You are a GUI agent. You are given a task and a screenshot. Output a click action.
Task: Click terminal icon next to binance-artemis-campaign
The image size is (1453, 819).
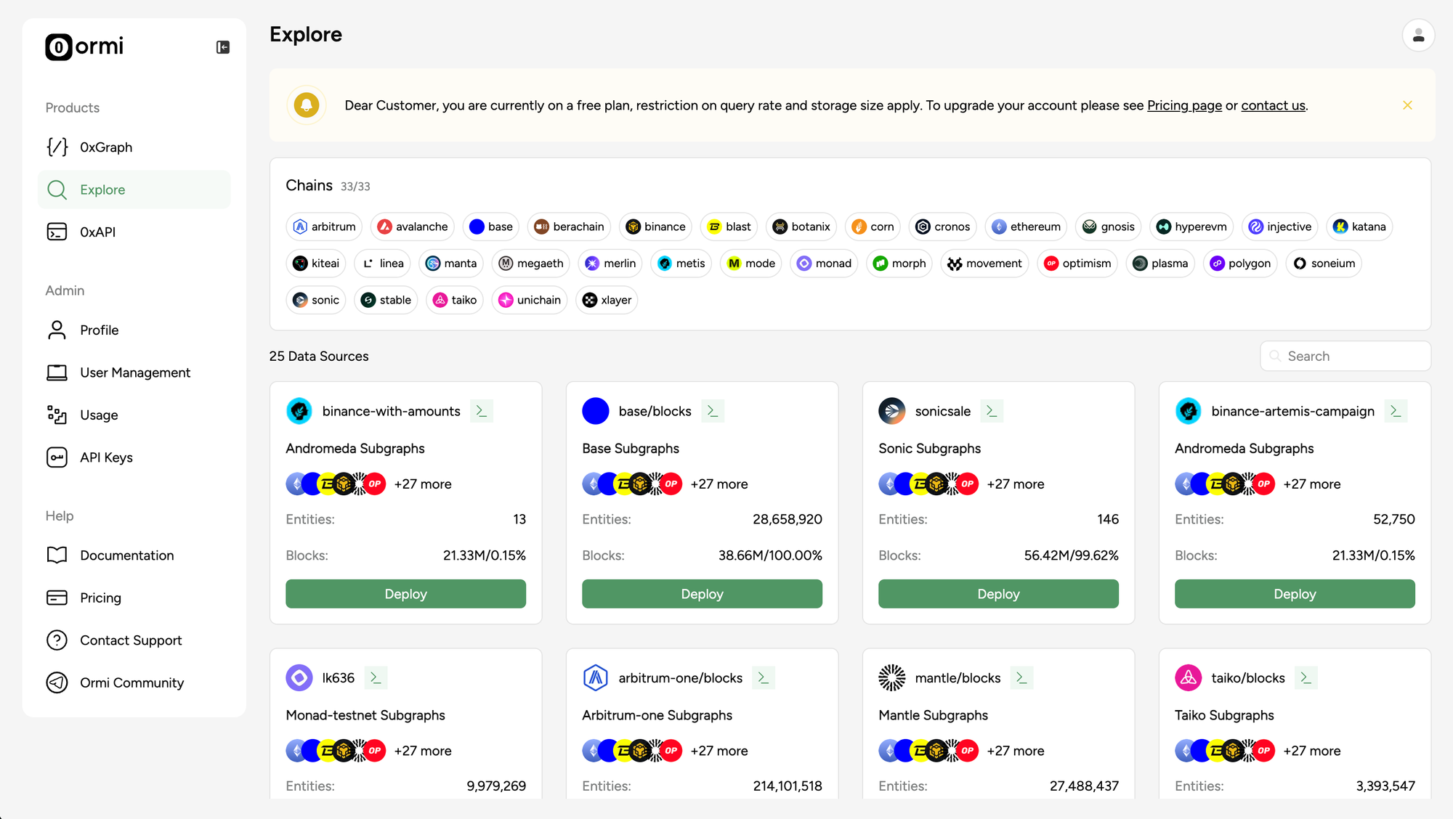1396,411
